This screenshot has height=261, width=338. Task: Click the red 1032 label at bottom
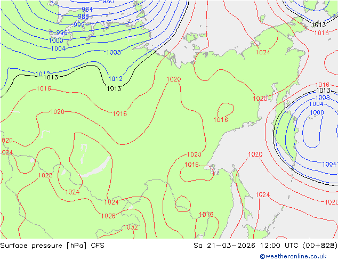(x=131, y=227)
